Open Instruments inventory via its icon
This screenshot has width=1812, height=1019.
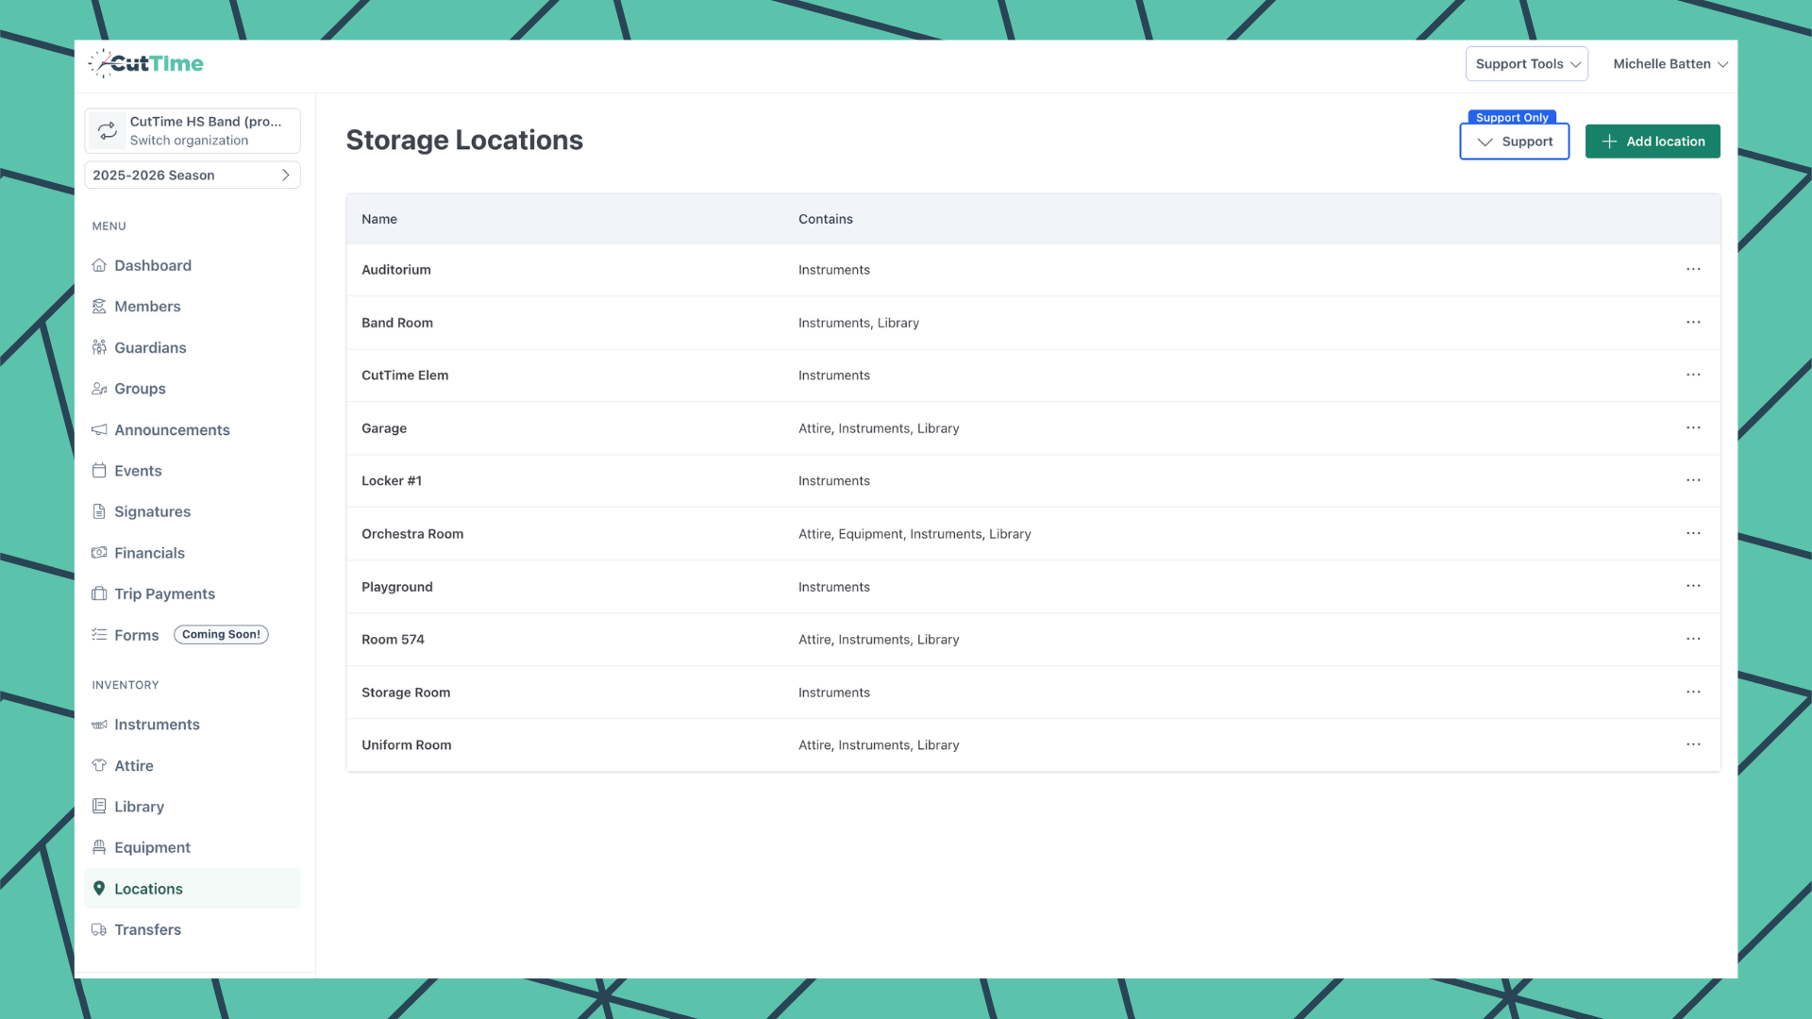99,724
